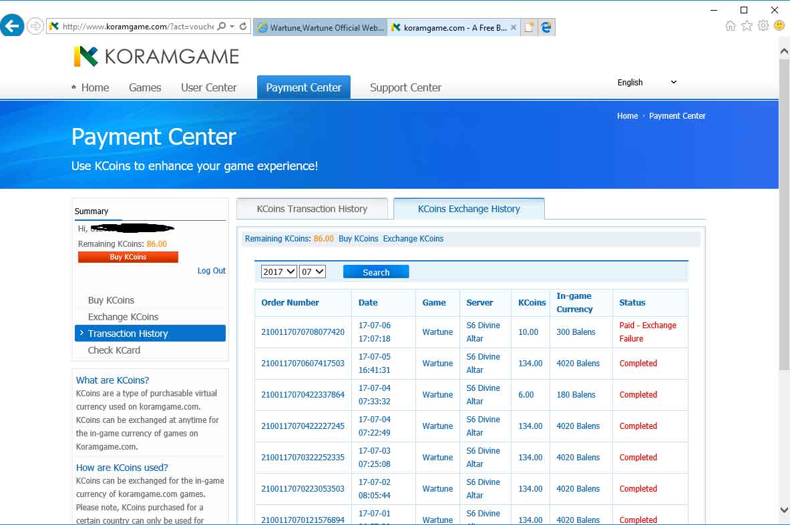
Task: Click the Edge browser icon beside tabs
Action: pos(546,27)
